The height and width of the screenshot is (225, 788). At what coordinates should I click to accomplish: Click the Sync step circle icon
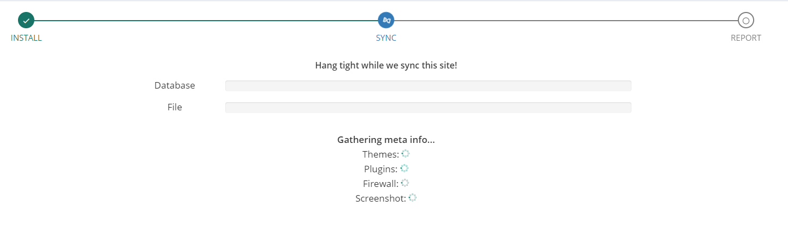(x=386, y=21)
